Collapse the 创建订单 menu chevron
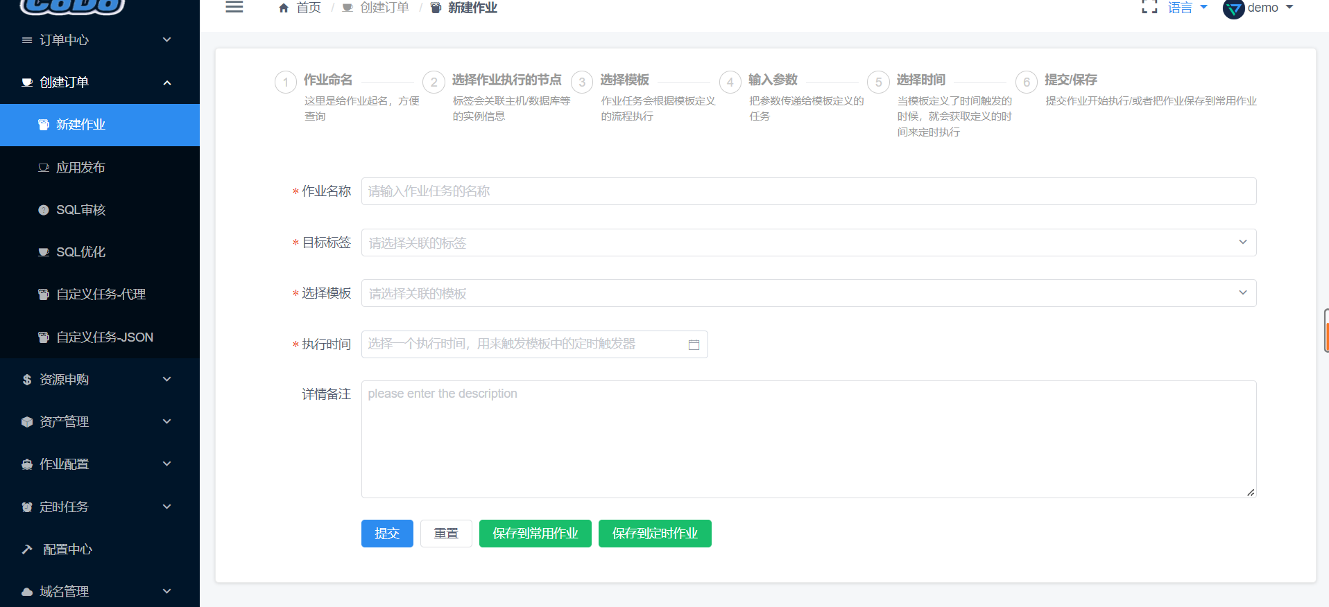Screen dimensions: 1329x607 click(x=167, y=82)
